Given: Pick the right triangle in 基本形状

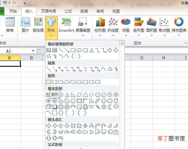Looking at the screenshot, I should [73, 95].
